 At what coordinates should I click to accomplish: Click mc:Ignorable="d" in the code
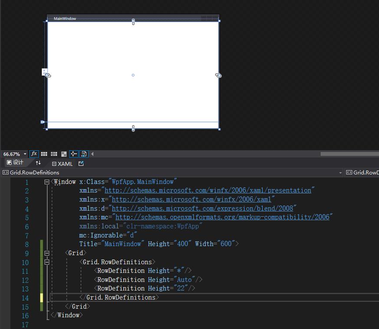click(108, 235)
